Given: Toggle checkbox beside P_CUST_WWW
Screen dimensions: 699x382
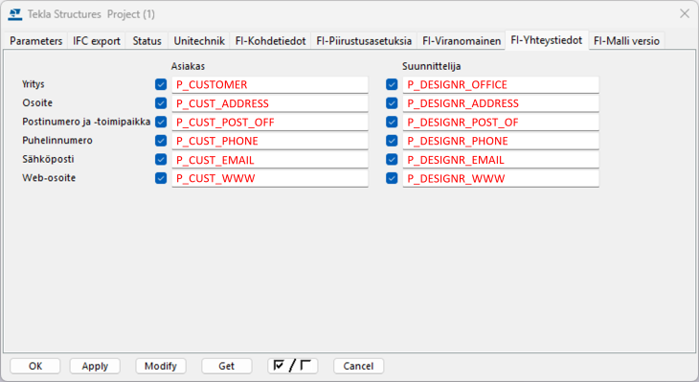Looking at the screenshot, I should coord(161,178).
